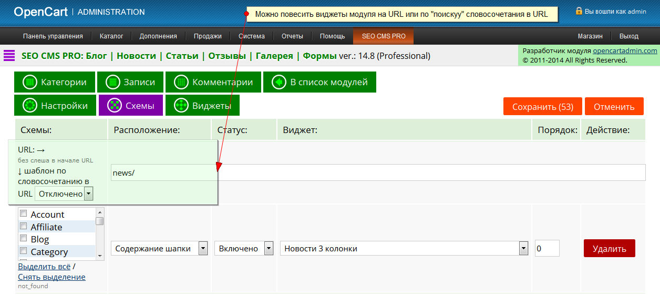Click the lock icon near admin login
The image size is (660, 295).
[x=579, y=11]
